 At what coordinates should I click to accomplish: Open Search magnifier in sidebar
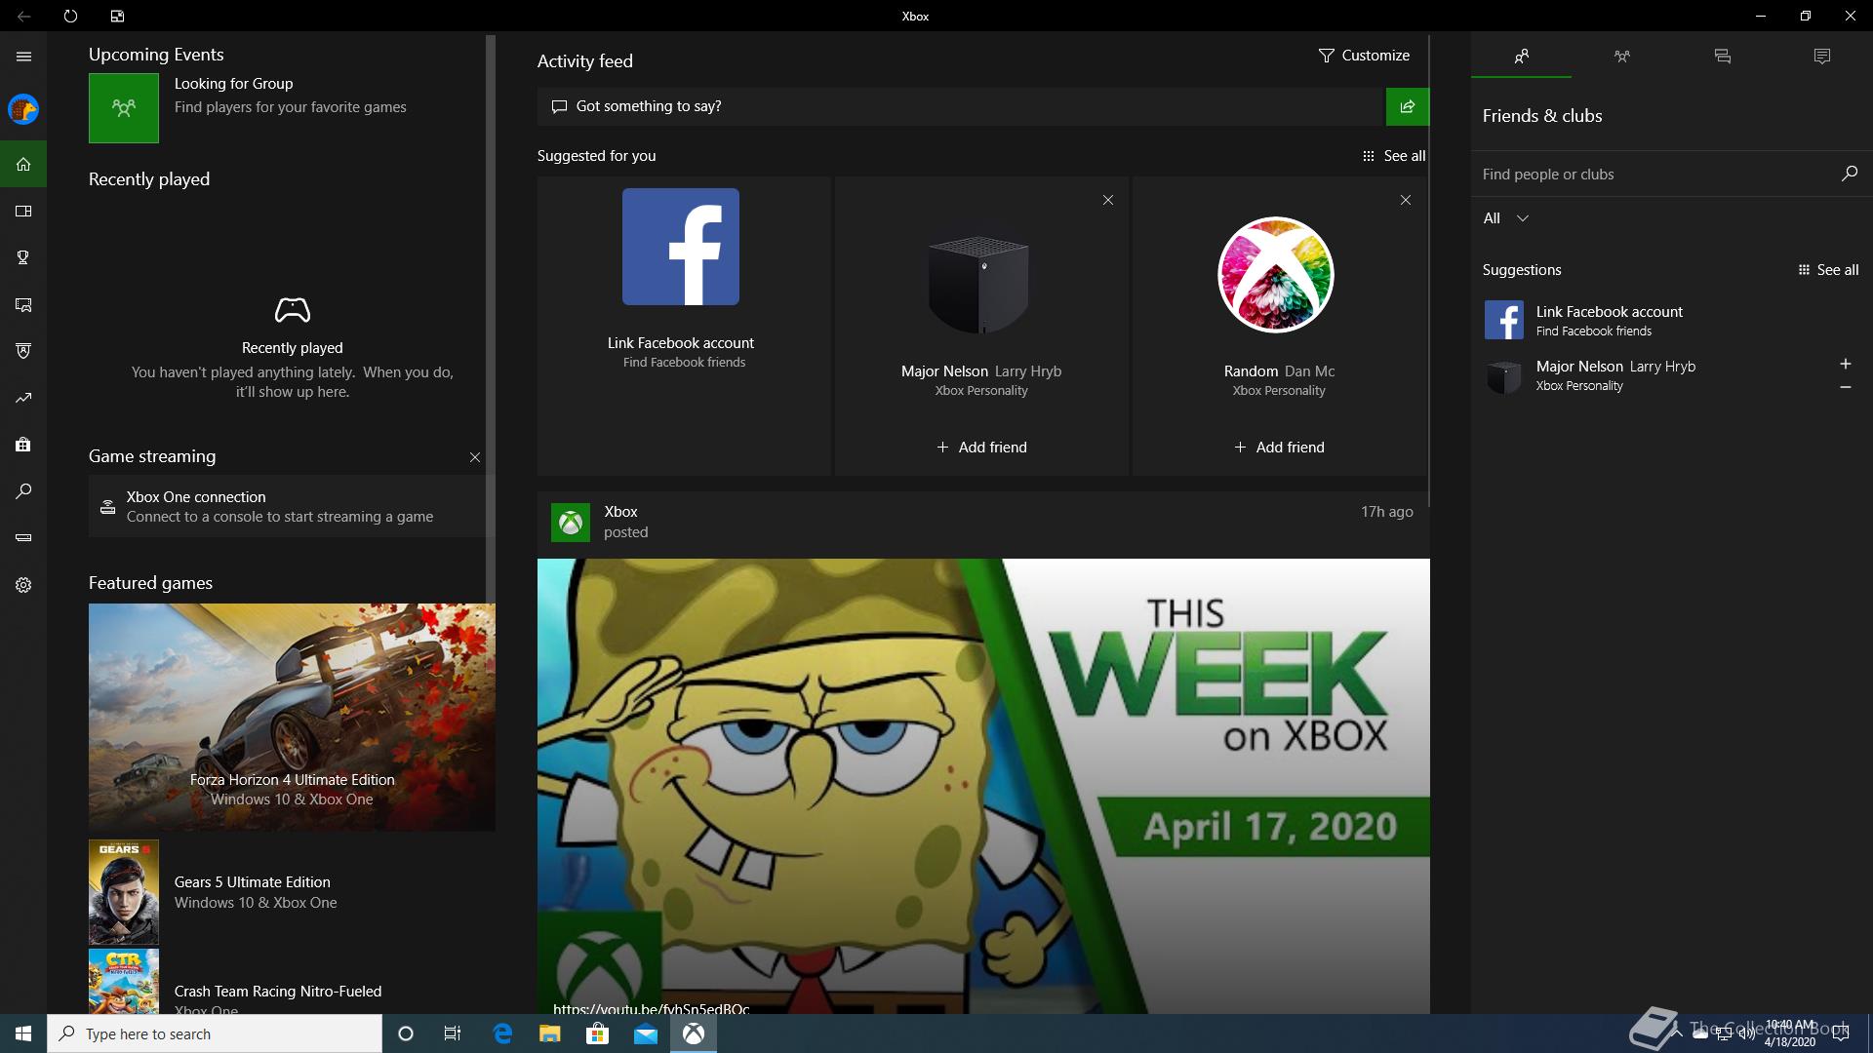point(23,491)
